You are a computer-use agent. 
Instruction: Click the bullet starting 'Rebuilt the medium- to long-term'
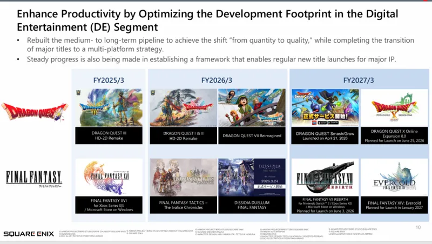coord(220,45)
